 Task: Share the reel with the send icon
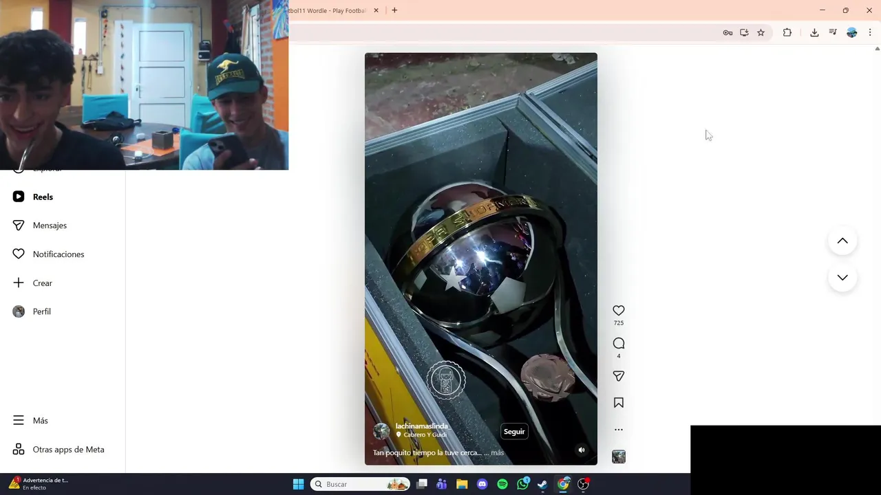(619, 376)
